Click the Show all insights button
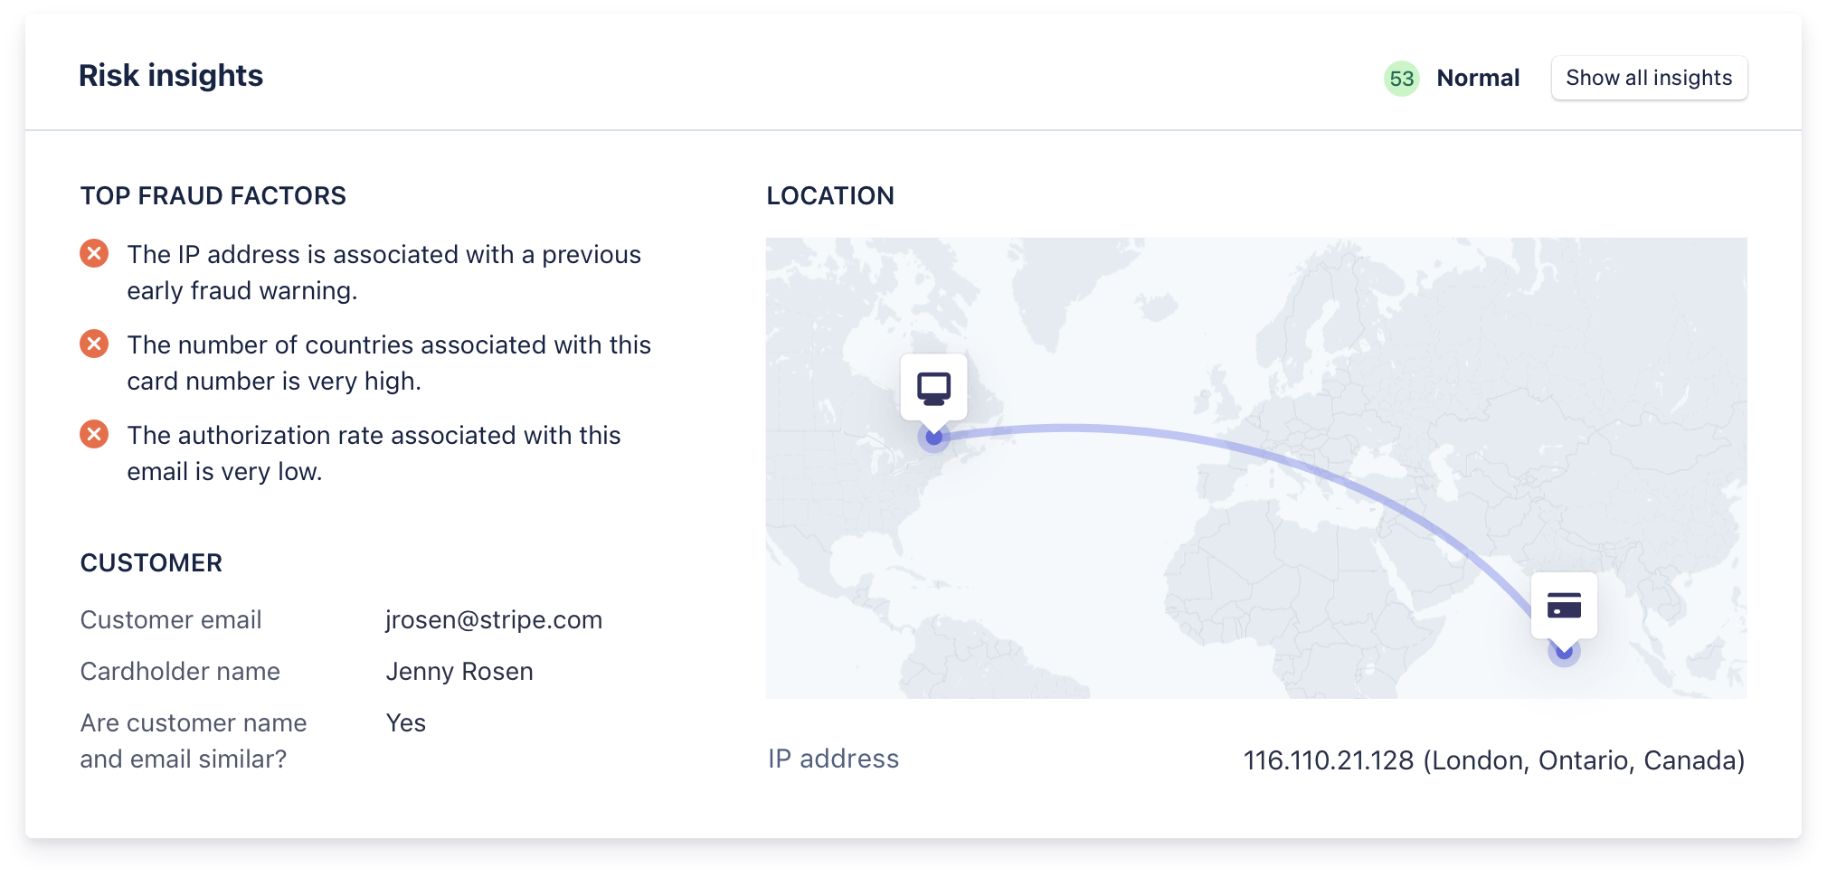Screen dimensions: 1827x877 [1649, 78]
